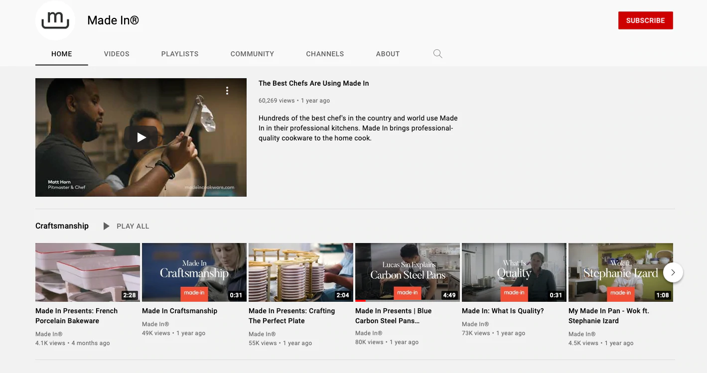This screenshot has width=707, height=373.
Task: Open the French Porcelain Bakeware thumbnail
Action: click(x=87, y=272)
